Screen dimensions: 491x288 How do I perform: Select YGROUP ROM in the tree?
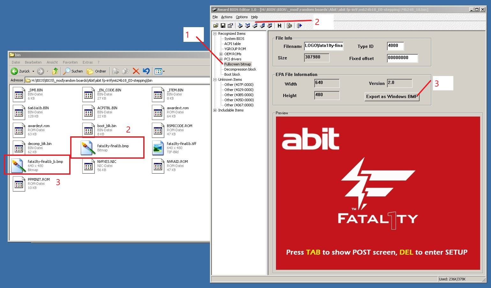(235, 49)
